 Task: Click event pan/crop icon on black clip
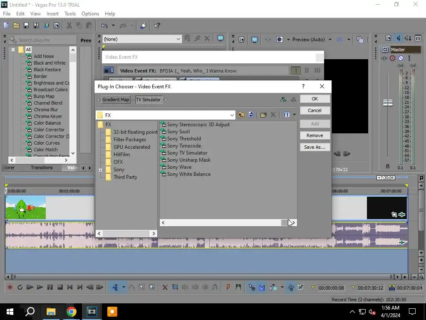tap(394, 215)
